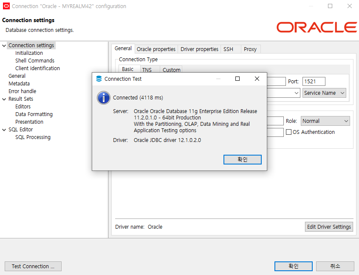Collapse the SQL Editor tree node
The height and width of the screenshot is (275, 359).
pos(4,130)
